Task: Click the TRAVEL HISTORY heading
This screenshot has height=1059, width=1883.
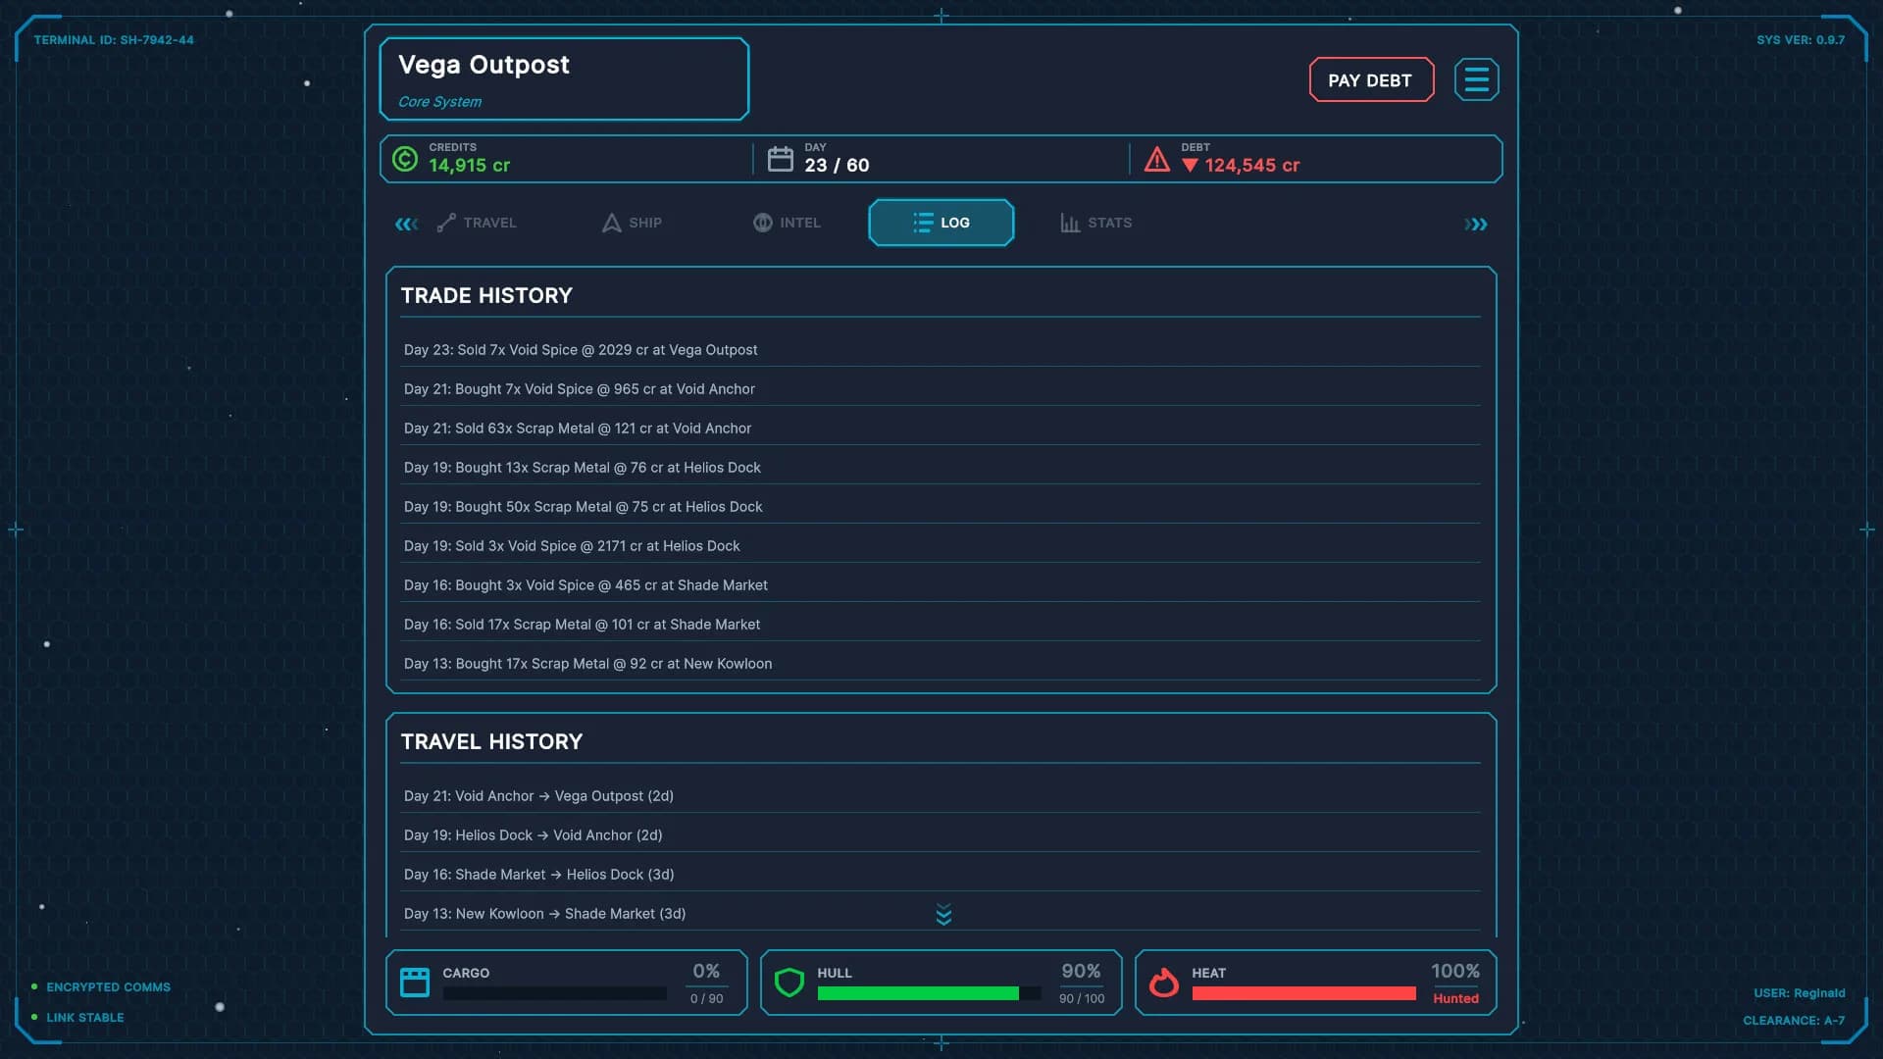Action: tap(491, 741)
